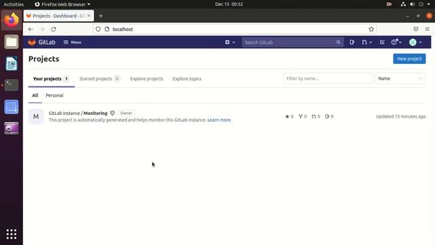Launch LibreOffice Writer from dock
Image resolution: width=435 pixels, height=245 pixels.
(12, 63)
